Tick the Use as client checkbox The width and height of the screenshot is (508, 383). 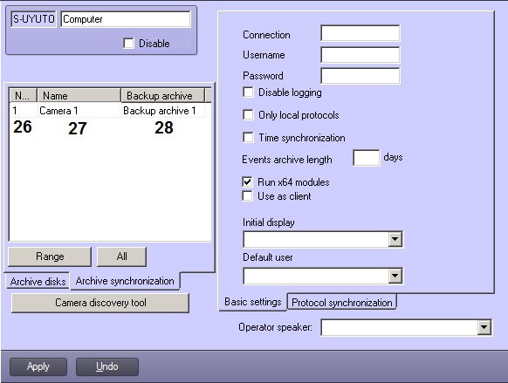point(247,196)
